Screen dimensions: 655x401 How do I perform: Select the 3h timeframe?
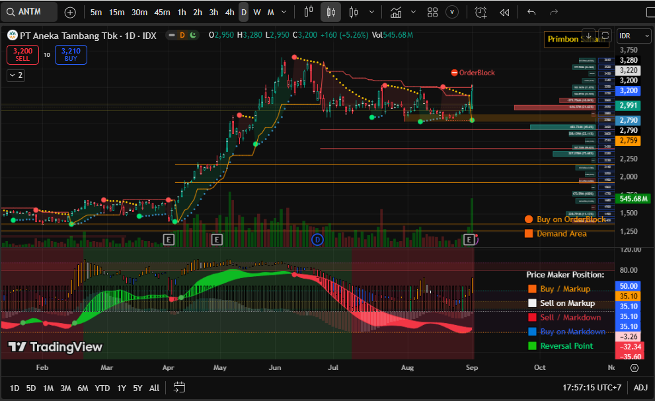[213, 13]
